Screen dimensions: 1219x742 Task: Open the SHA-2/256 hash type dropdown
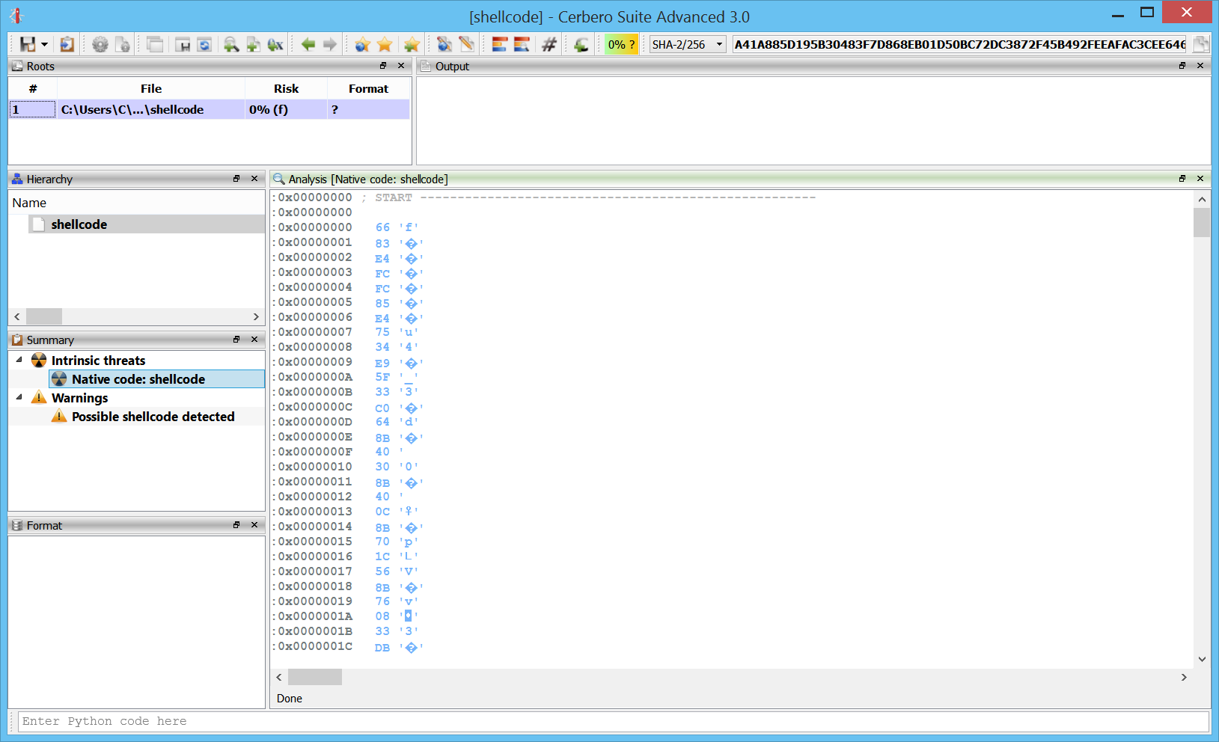pos(687,45)
